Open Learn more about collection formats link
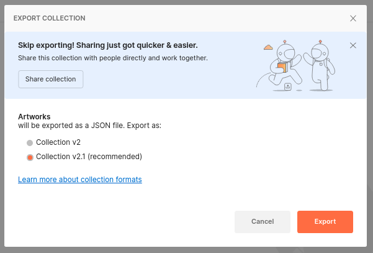Screen dimensions: 373x253 (80, 180)
